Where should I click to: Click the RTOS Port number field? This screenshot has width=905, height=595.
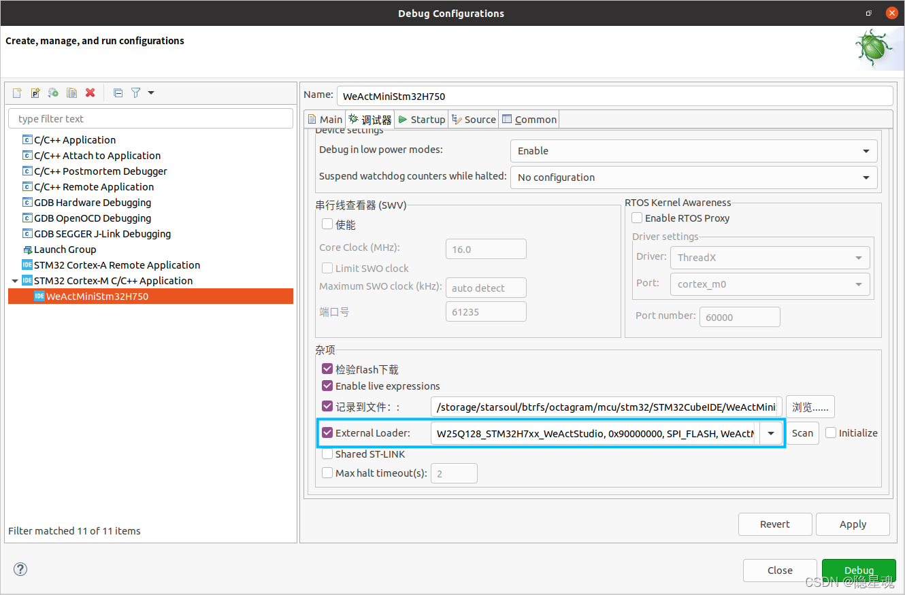point(740,317)
